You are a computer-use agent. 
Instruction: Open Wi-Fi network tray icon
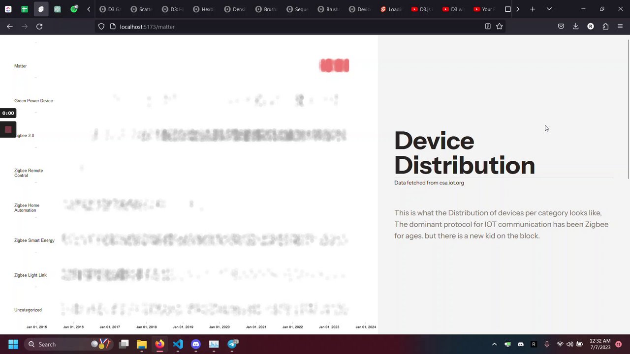pos(560,344)
